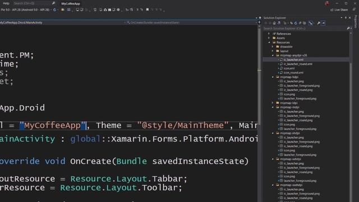Collapse the mipmap-anydpi-v26 folder
Screen dimensions: 359x202
(x=273, y=56)
